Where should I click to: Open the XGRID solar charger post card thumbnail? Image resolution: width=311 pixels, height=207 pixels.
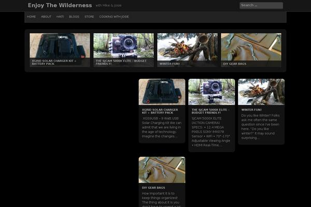(x=162, y=92)
